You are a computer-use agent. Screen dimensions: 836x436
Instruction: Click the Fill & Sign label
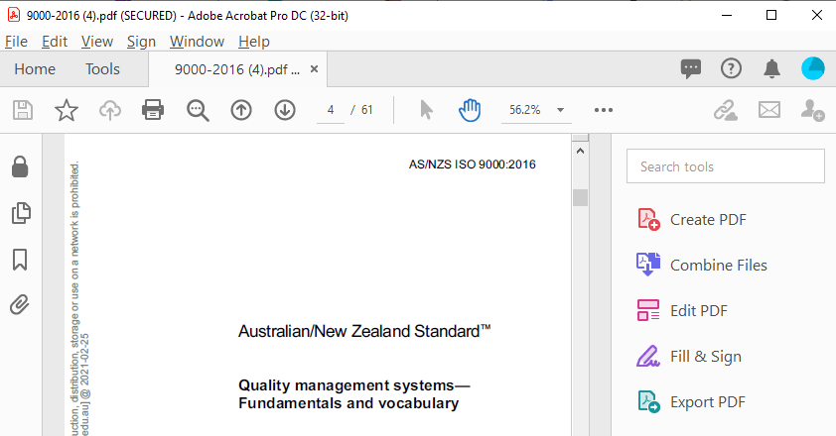point(705,357)
